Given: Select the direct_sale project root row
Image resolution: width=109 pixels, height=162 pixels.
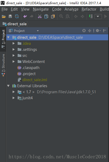Looking at the screenshot, I should (57, 37).
